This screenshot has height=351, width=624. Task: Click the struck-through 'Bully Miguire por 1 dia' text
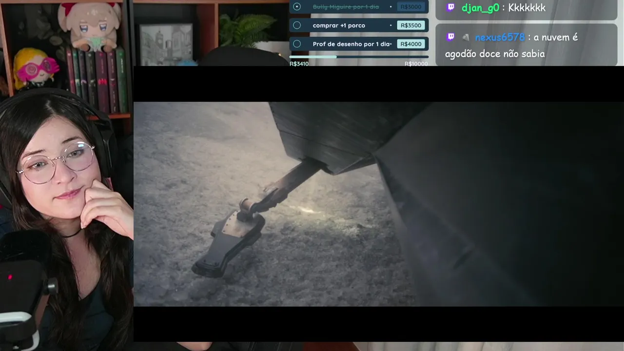click(x=346, y=7)
